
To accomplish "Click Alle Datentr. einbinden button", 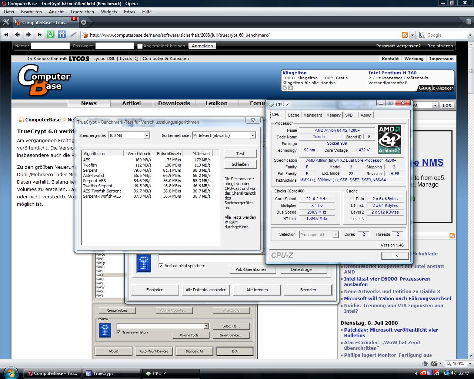I will (206, 290).
